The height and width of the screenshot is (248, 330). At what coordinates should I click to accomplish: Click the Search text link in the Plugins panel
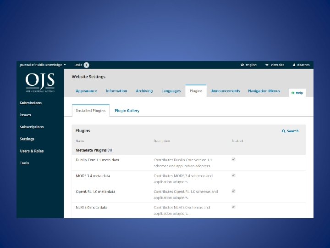(292, 131)
